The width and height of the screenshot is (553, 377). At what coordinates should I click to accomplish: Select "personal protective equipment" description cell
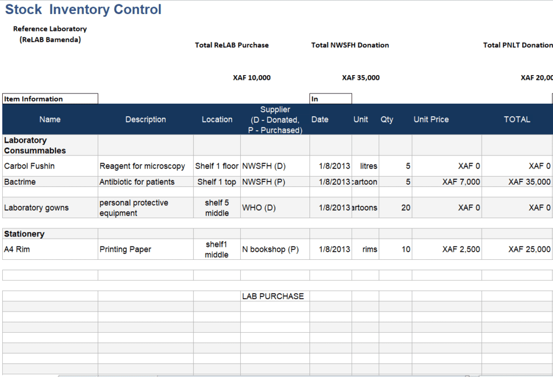[x=146, y=208]
